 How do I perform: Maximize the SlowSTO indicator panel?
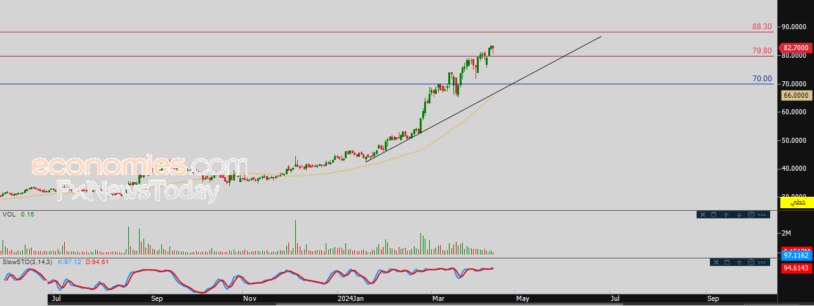click(x=727, y=262)
